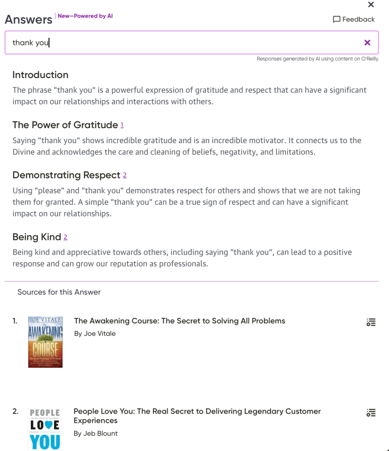Open citation 2 beside Being Kind
The width and height of the screenshot is (389, 451).
(x=66, y=237)
